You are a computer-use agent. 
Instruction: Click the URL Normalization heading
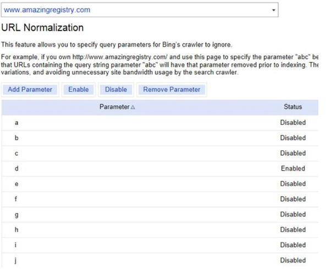click(42, 28)
